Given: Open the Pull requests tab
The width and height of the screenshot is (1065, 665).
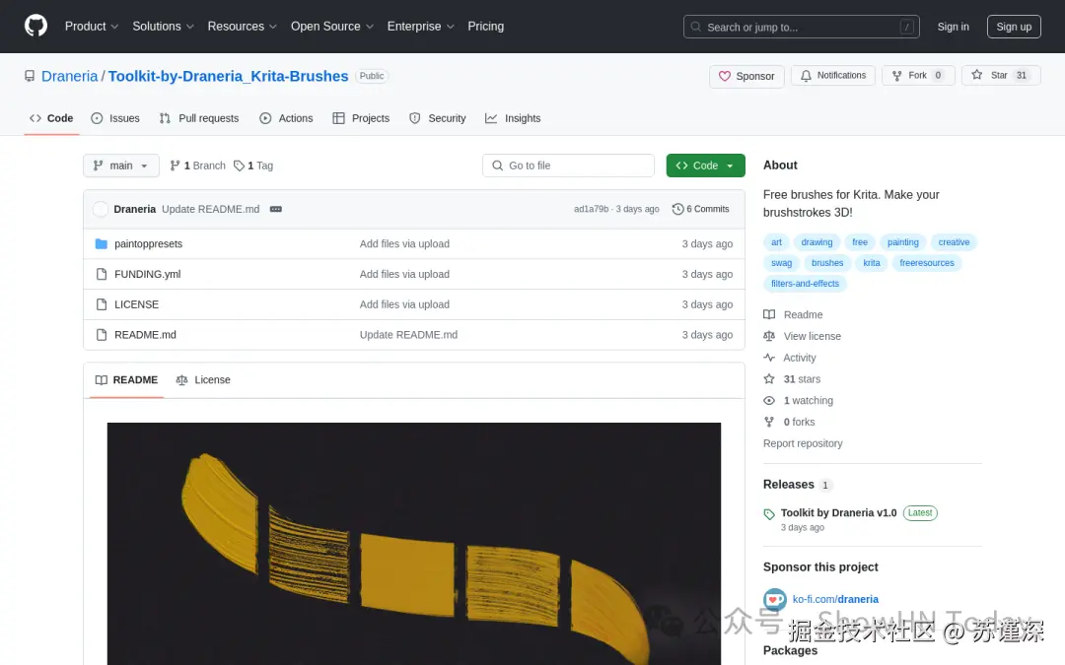Looking at the screenshot, I should [199, 118].
